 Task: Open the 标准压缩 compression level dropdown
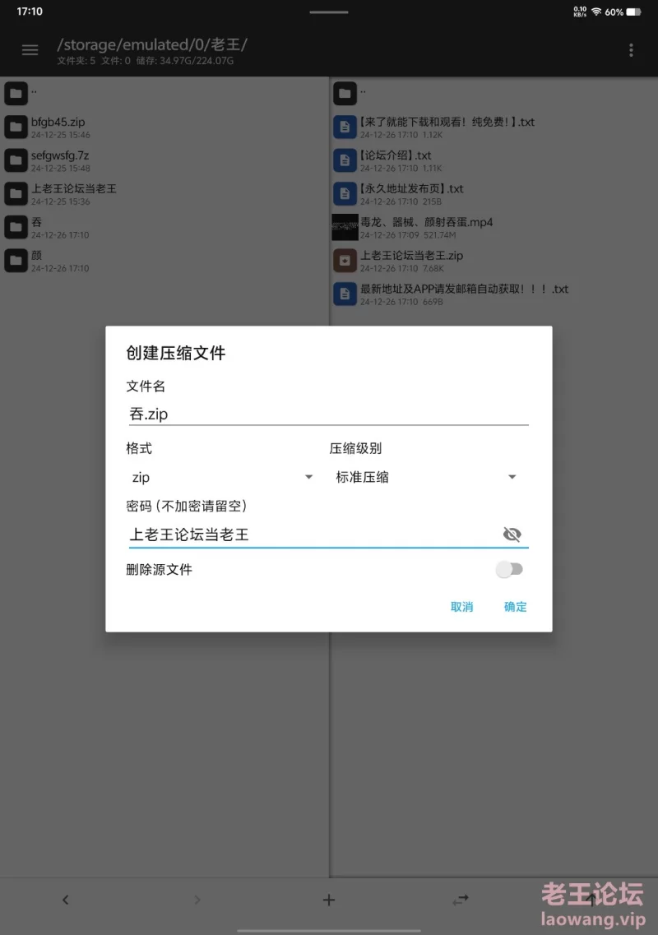pos(425,477)
